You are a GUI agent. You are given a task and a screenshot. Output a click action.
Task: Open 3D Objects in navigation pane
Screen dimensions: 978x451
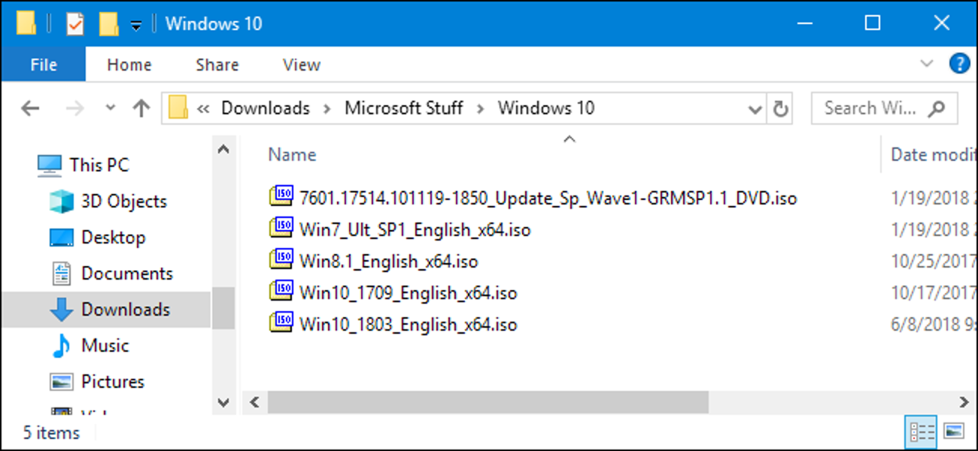[x=123, y=201]
